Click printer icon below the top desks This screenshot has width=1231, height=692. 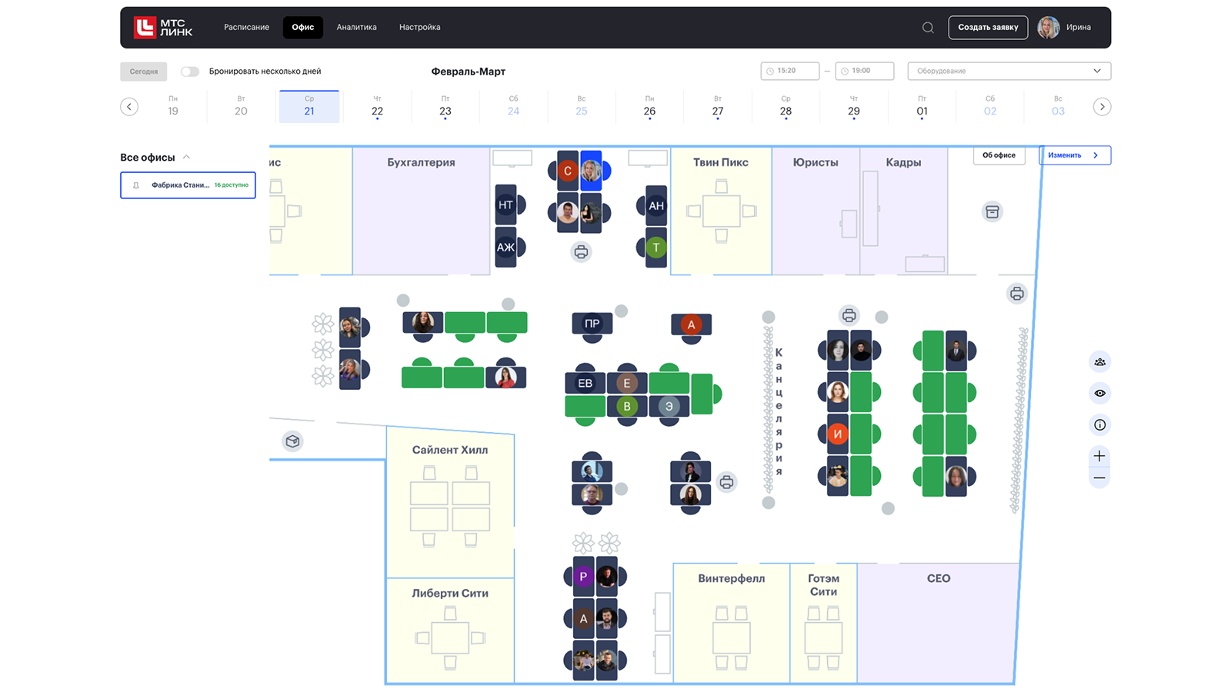click(581, 251)
